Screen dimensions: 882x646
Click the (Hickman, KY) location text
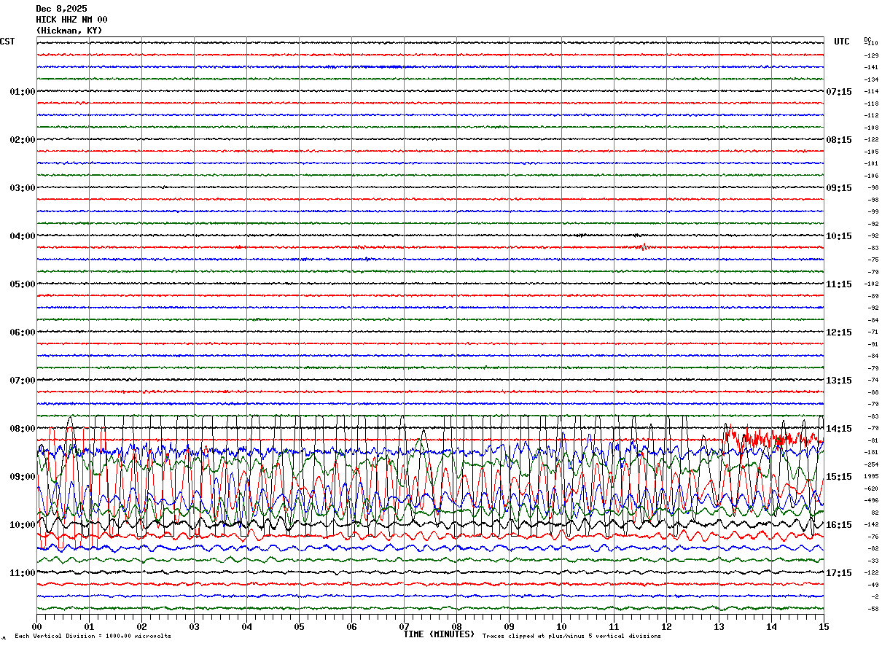click(x=69, y=31)
